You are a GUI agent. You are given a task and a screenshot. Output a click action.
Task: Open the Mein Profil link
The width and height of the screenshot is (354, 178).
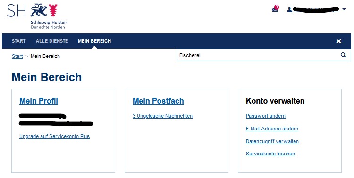(x=39, y=101)
